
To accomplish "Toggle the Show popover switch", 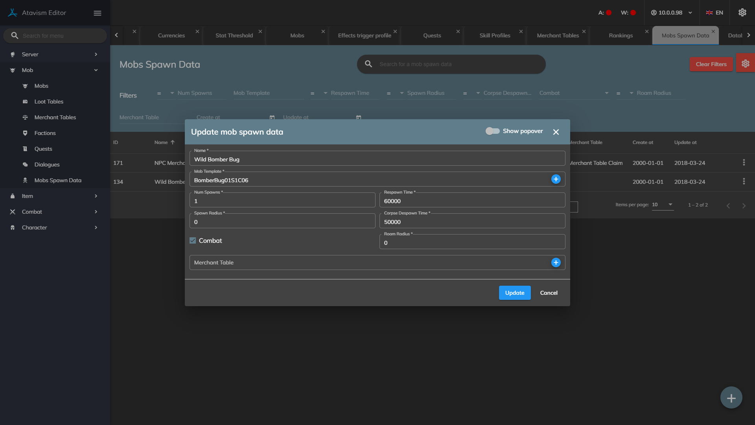I will point(492,131).
